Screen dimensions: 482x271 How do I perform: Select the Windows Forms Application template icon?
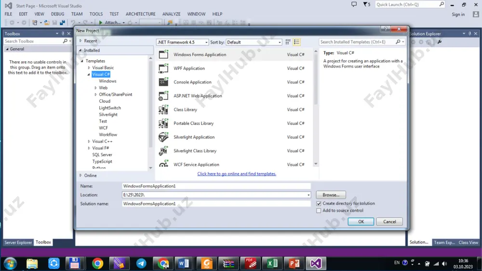(x=163, y=54)
